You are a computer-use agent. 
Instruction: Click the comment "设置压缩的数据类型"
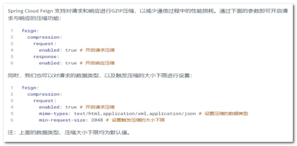pyautogui.click(x=226, y=114)
